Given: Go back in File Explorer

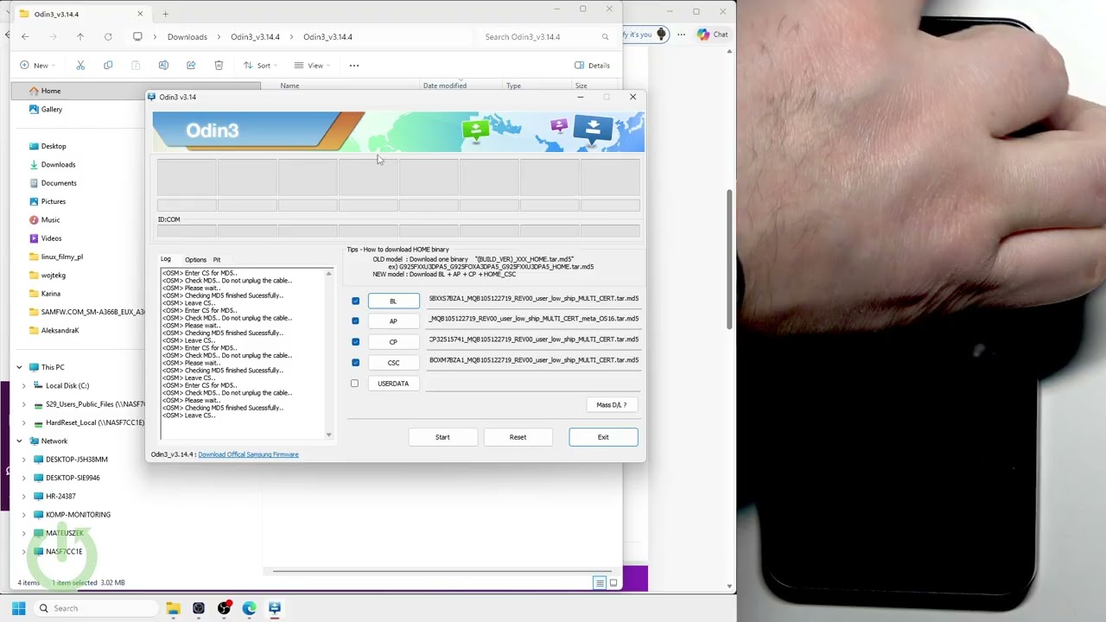Looking at the screenshot, I should click(25, 36).
